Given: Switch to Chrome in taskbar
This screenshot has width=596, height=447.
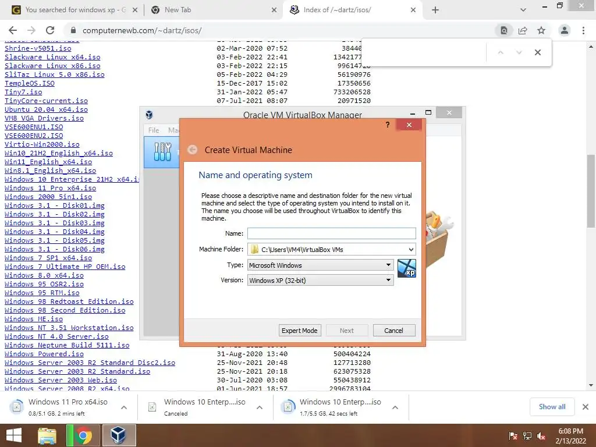Looking at the screenshot, I should point(83,435).
